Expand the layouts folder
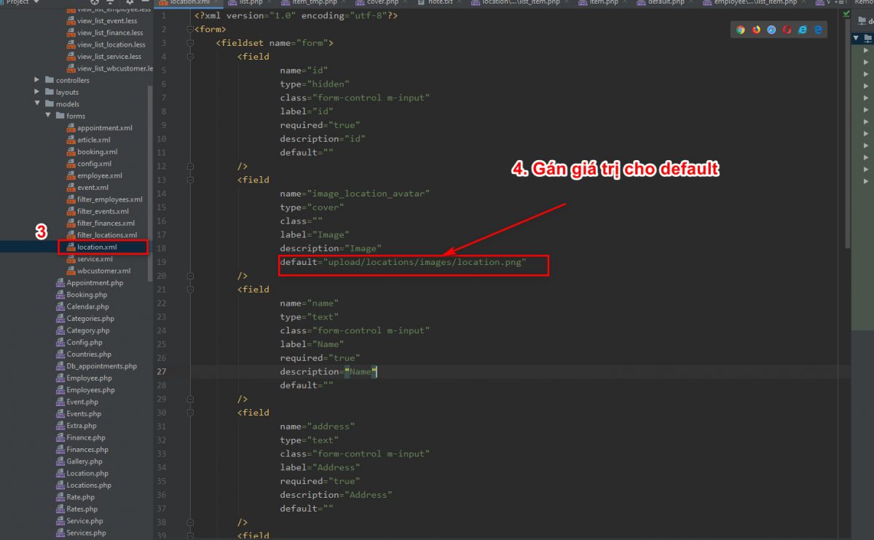The height and width of the screenshot is (540, 874). [37, 92]
